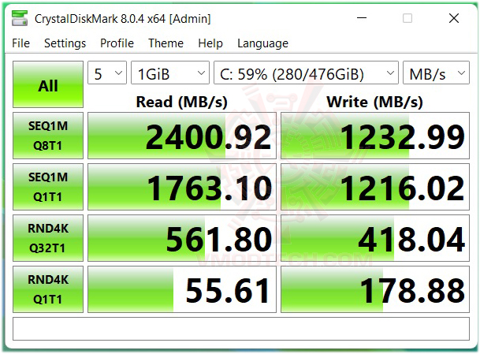Click the SEQ1M Q8T1 read value 2400.92
Screen dimensions: 480x354
182,136
